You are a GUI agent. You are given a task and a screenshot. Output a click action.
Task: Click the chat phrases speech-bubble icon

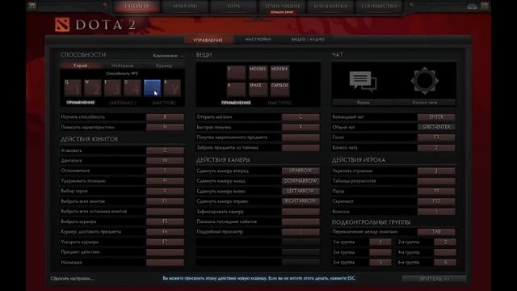coord(363,82)
